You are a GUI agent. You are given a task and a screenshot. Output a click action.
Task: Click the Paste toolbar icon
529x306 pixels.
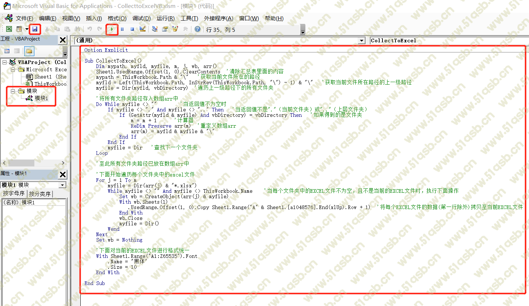(x=67, y=29)
